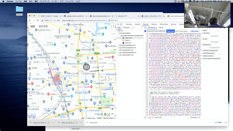233x131 pixels.
Task: Toggle the file navigator sidebar icon beside common.js
Action: point(145,27)
